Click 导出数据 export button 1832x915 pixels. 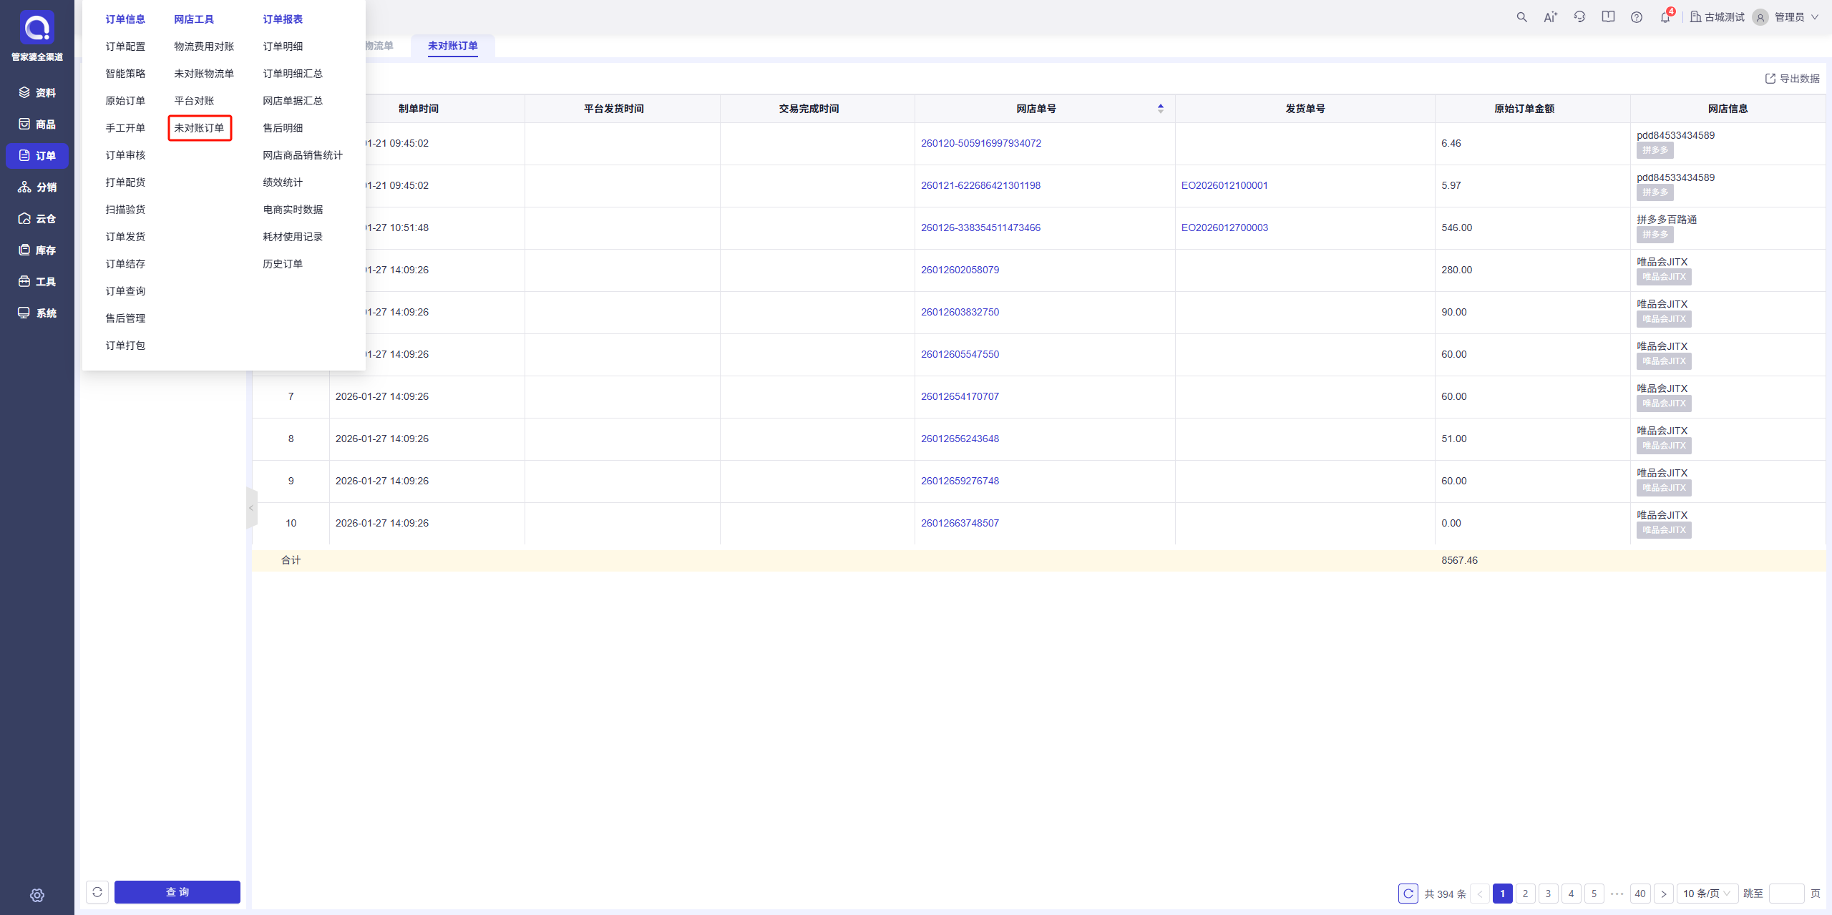point(1792,79)
